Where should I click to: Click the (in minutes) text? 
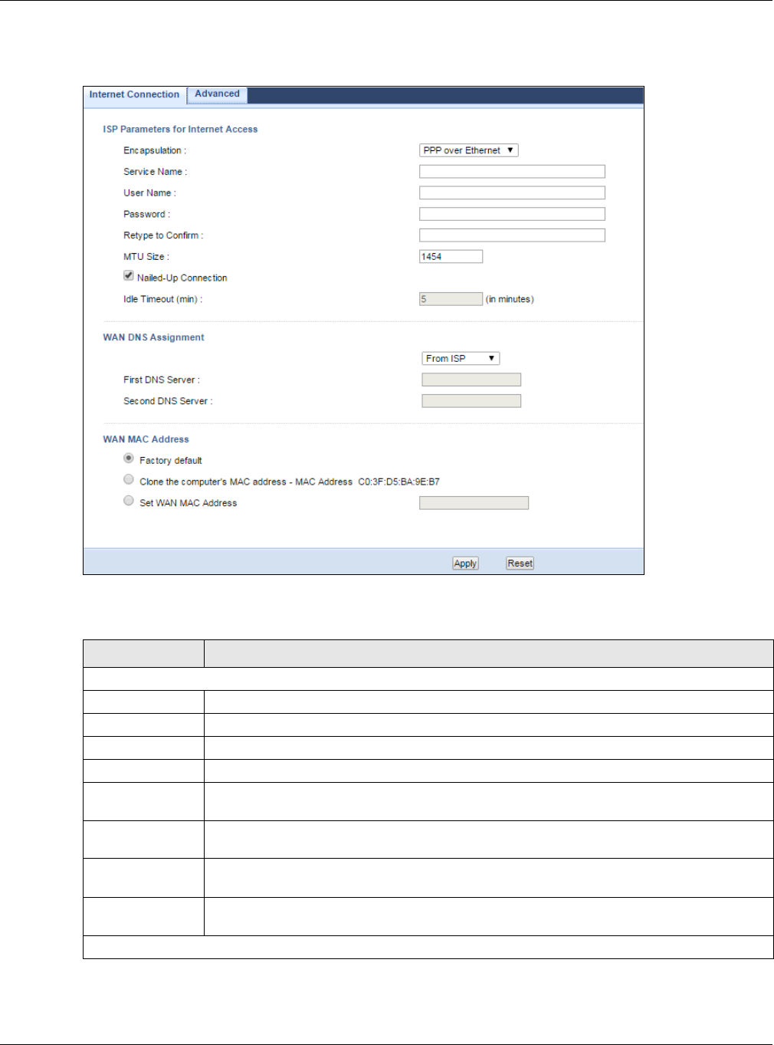(510, 300)
